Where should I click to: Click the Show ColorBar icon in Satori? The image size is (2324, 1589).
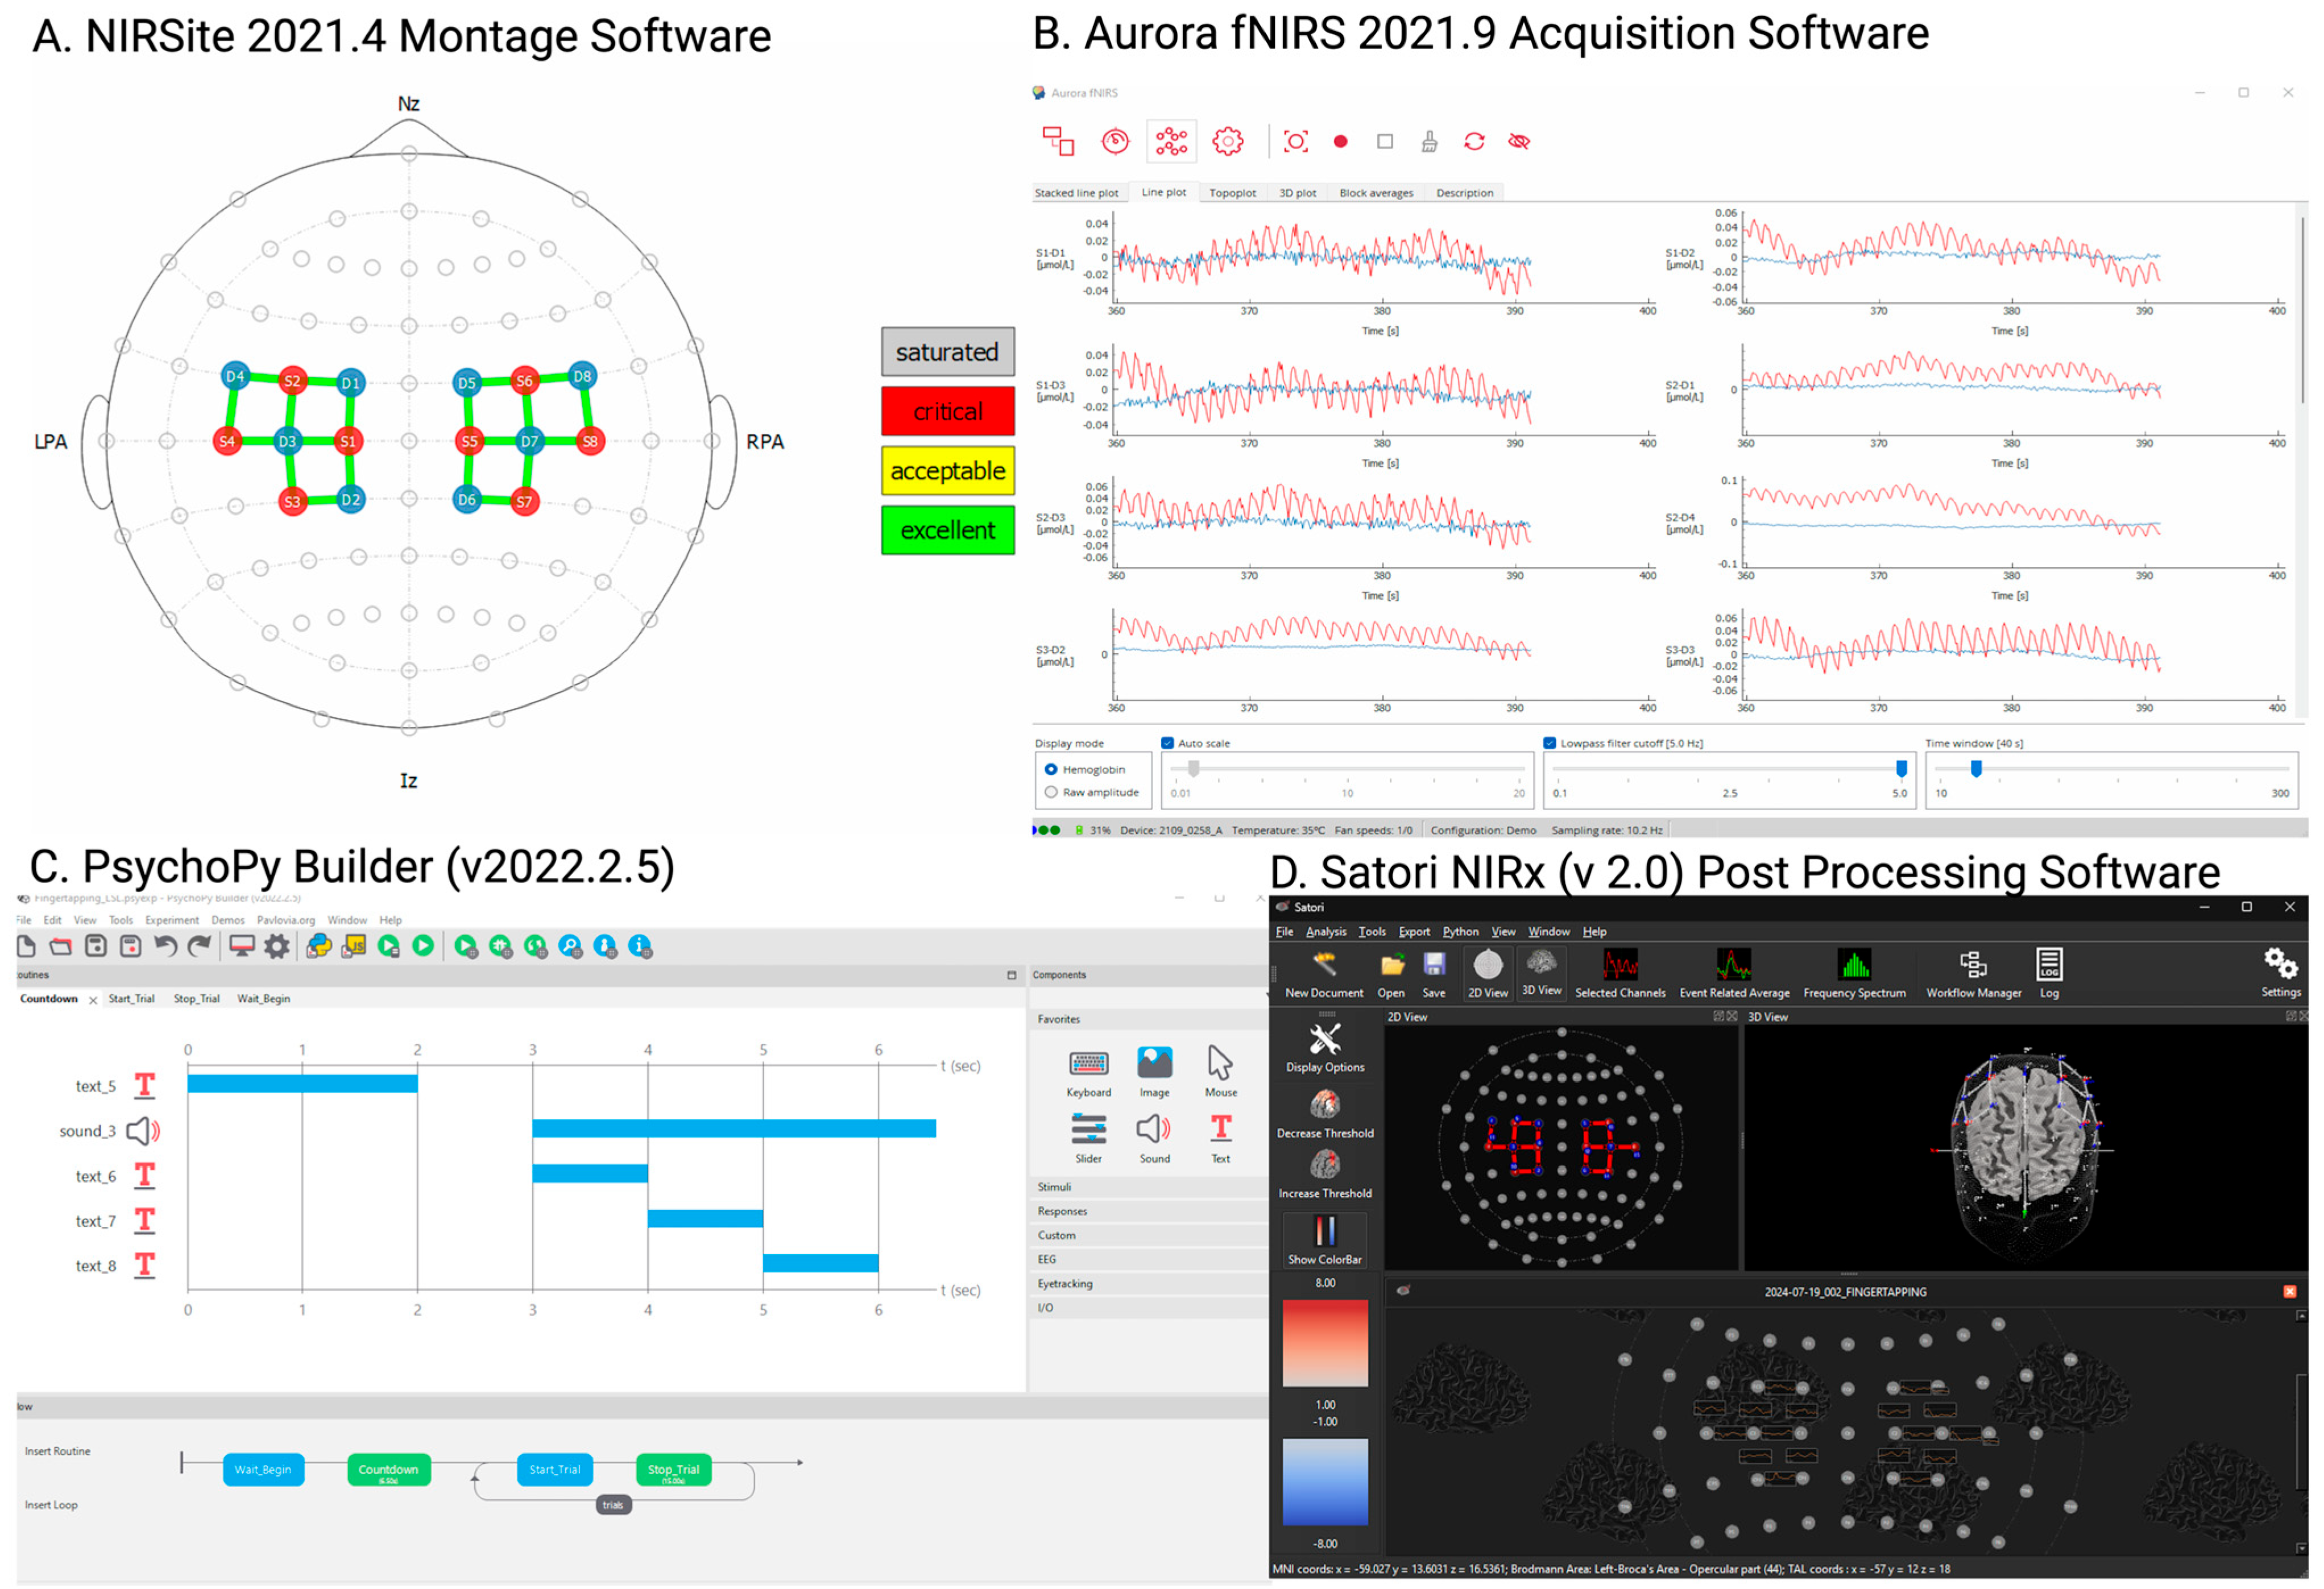1325,1232
